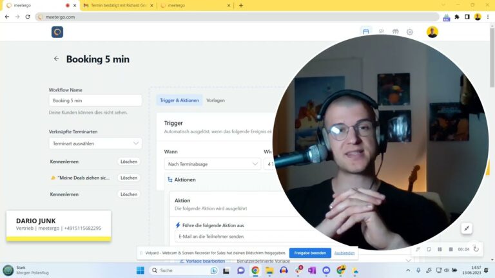Image resolution: width=495 pixels, height=278 pixels.
Task: Open the meetergo logo home icon
Action: click(x=57, y=32)
